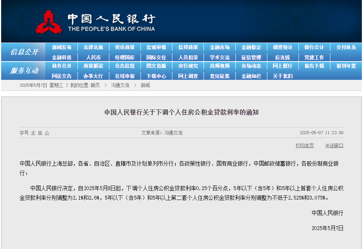The image size is (363, 249).
Task: Open 打印本页 to print the page
Action: [305, 146]
